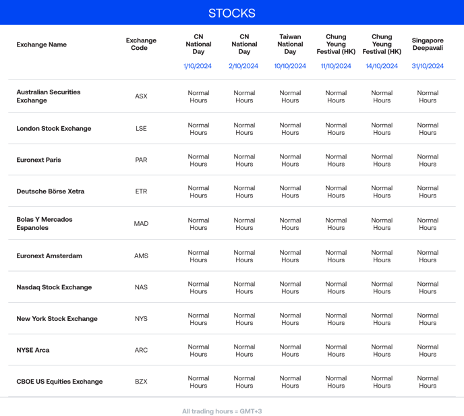Viewport: 464px width, 416px height.
Task: Select the Singapore Deepavali column header
Action: tap(428, 44)
